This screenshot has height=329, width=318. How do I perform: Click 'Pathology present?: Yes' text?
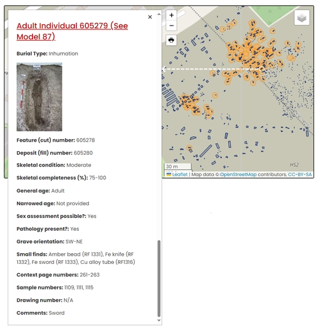point(48,229)
